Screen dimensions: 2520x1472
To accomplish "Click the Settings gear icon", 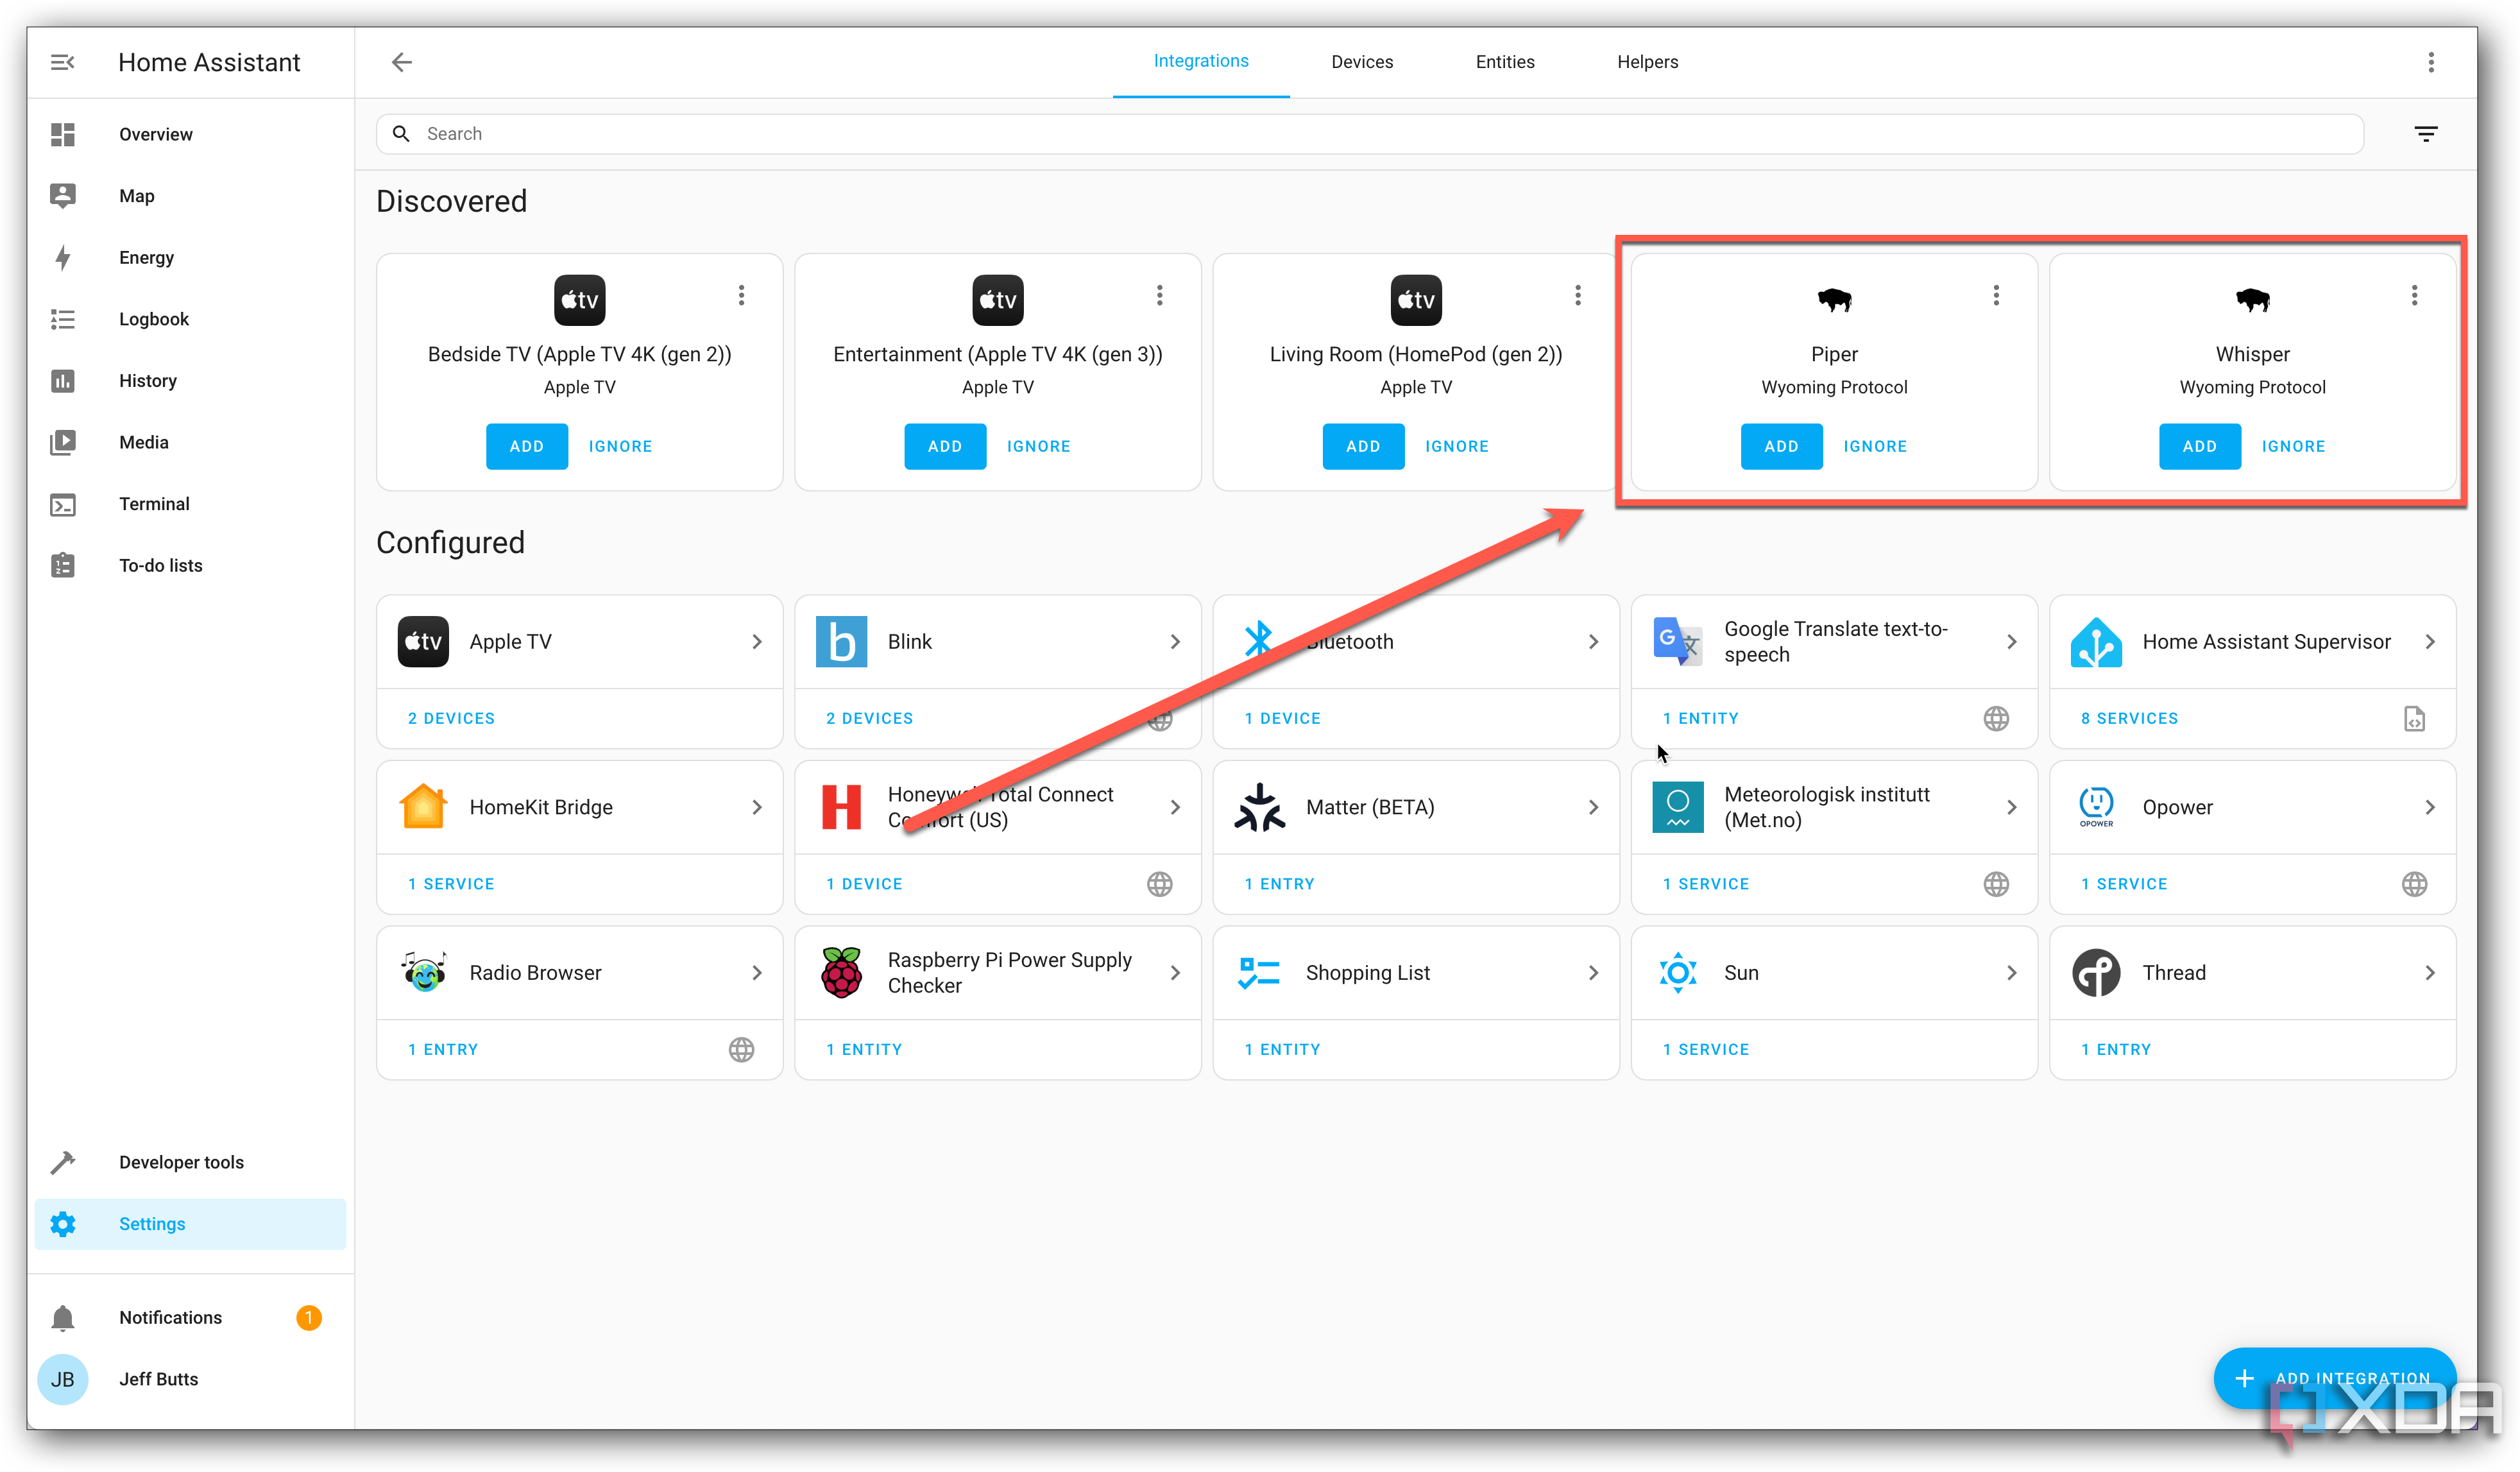I will [x=62, y=1224].
